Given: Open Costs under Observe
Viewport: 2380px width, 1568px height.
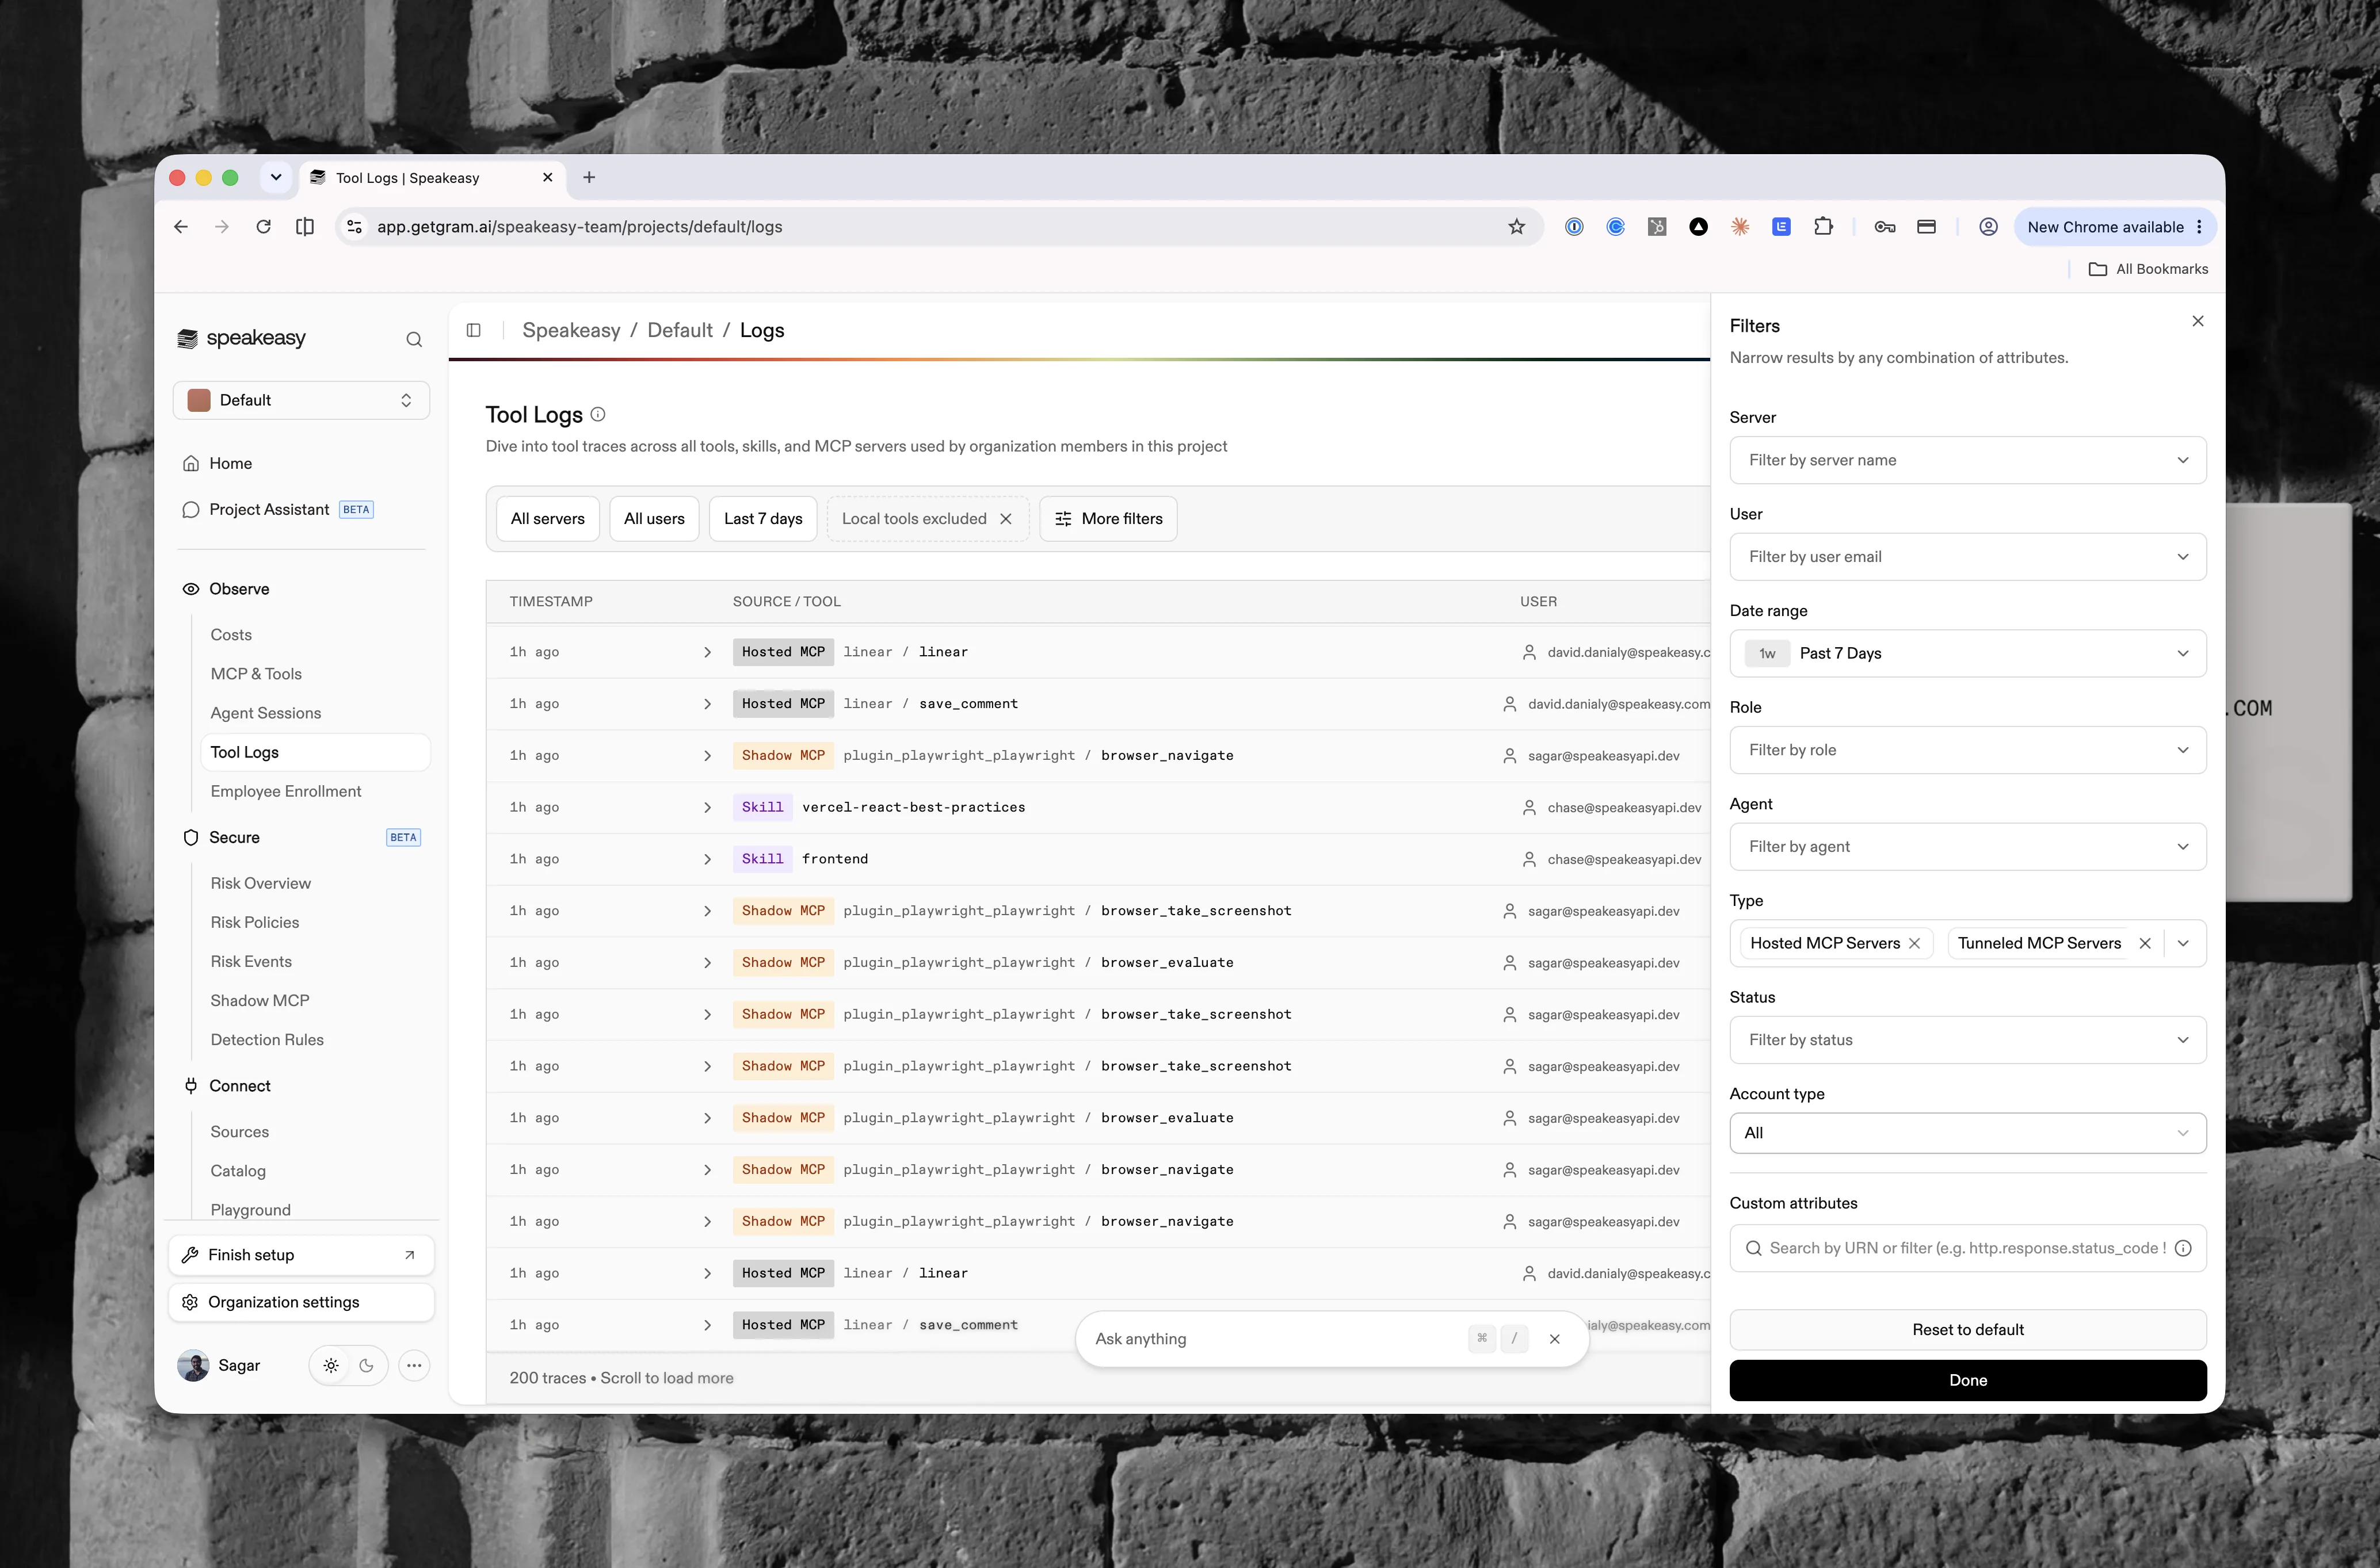Looking at the screenshot, I should point(231,635).
